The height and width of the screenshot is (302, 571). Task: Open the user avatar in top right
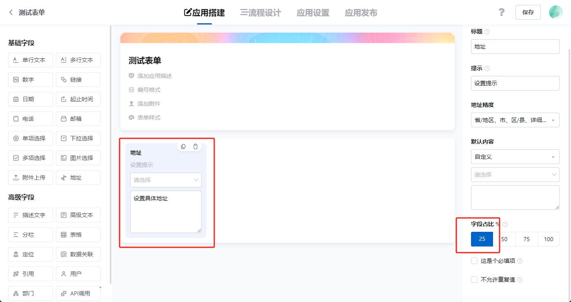point(555,12)
